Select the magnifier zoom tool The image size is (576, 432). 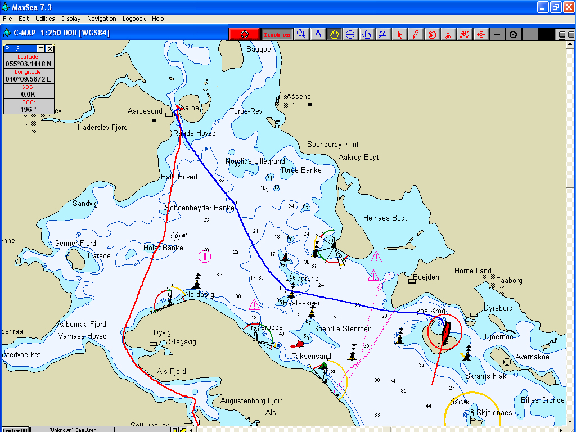click(301, 34)
